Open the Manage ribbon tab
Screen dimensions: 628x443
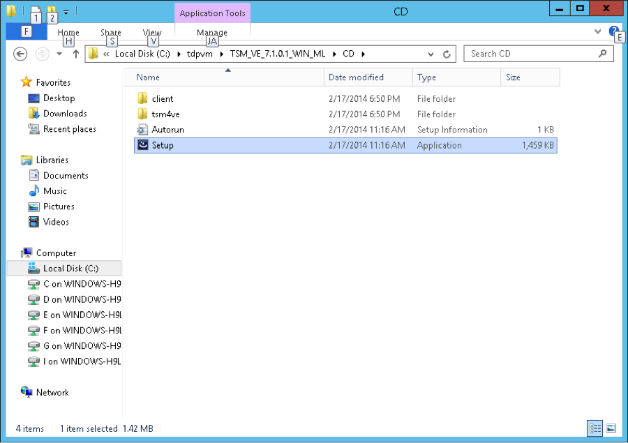coord(212,33)
